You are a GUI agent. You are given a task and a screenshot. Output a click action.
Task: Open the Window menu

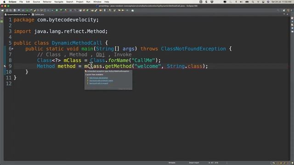tap(97, 2)
